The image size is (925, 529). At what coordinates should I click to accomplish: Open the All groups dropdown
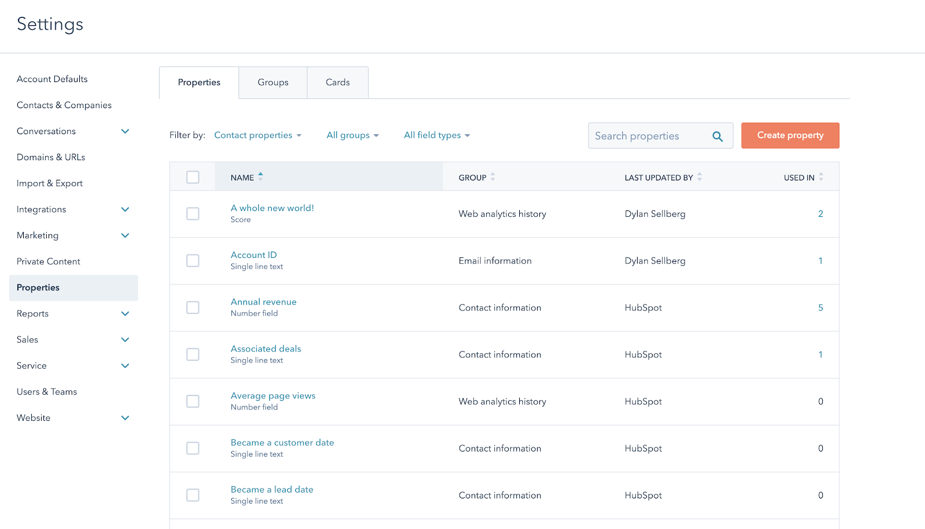(x=352, y=135)
